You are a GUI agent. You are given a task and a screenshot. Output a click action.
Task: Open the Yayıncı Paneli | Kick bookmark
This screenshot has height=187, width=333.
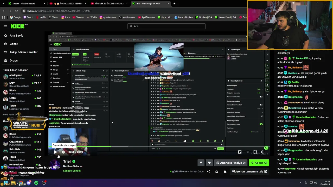(x=226, y=17)
